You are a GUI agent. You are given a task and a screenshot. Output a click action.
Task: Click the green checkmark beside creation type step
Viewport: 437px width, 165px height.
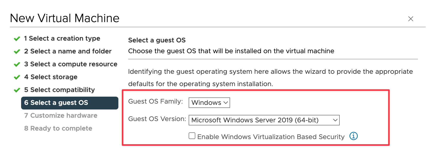17,39
